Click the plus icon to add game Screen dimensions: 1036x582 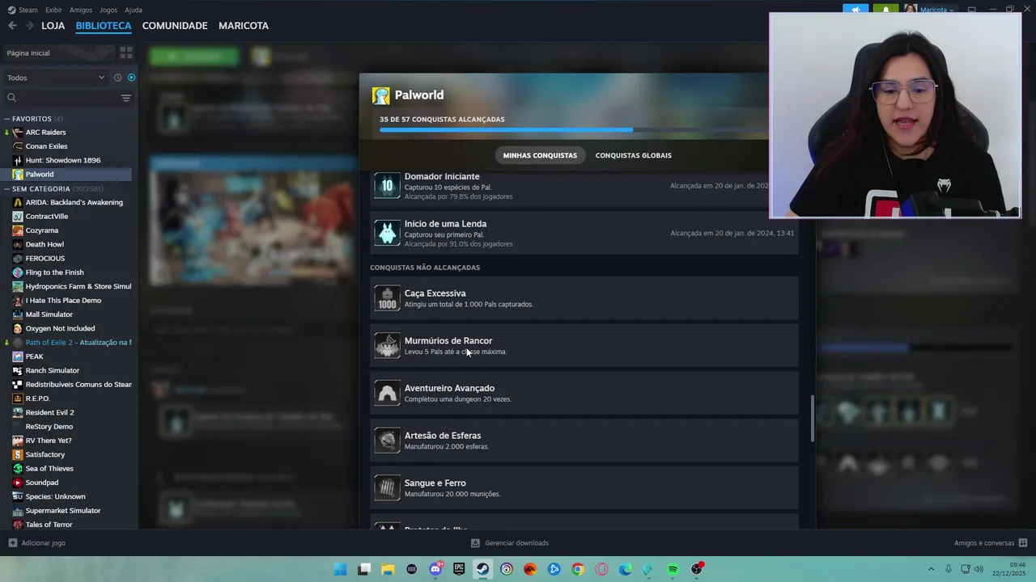point(12,543)
